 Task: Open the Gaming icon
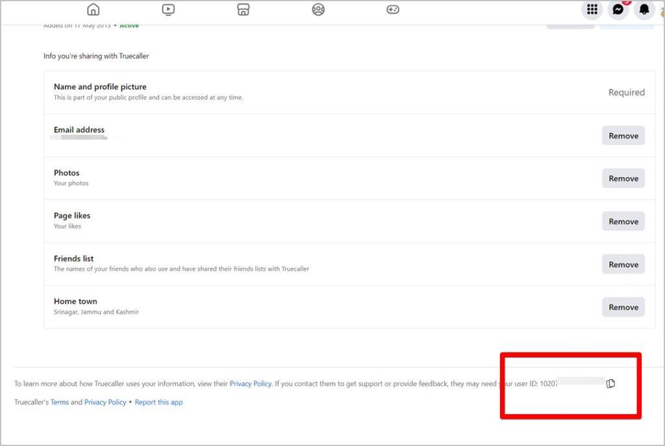pyautogui.click(x=393, y=9)
